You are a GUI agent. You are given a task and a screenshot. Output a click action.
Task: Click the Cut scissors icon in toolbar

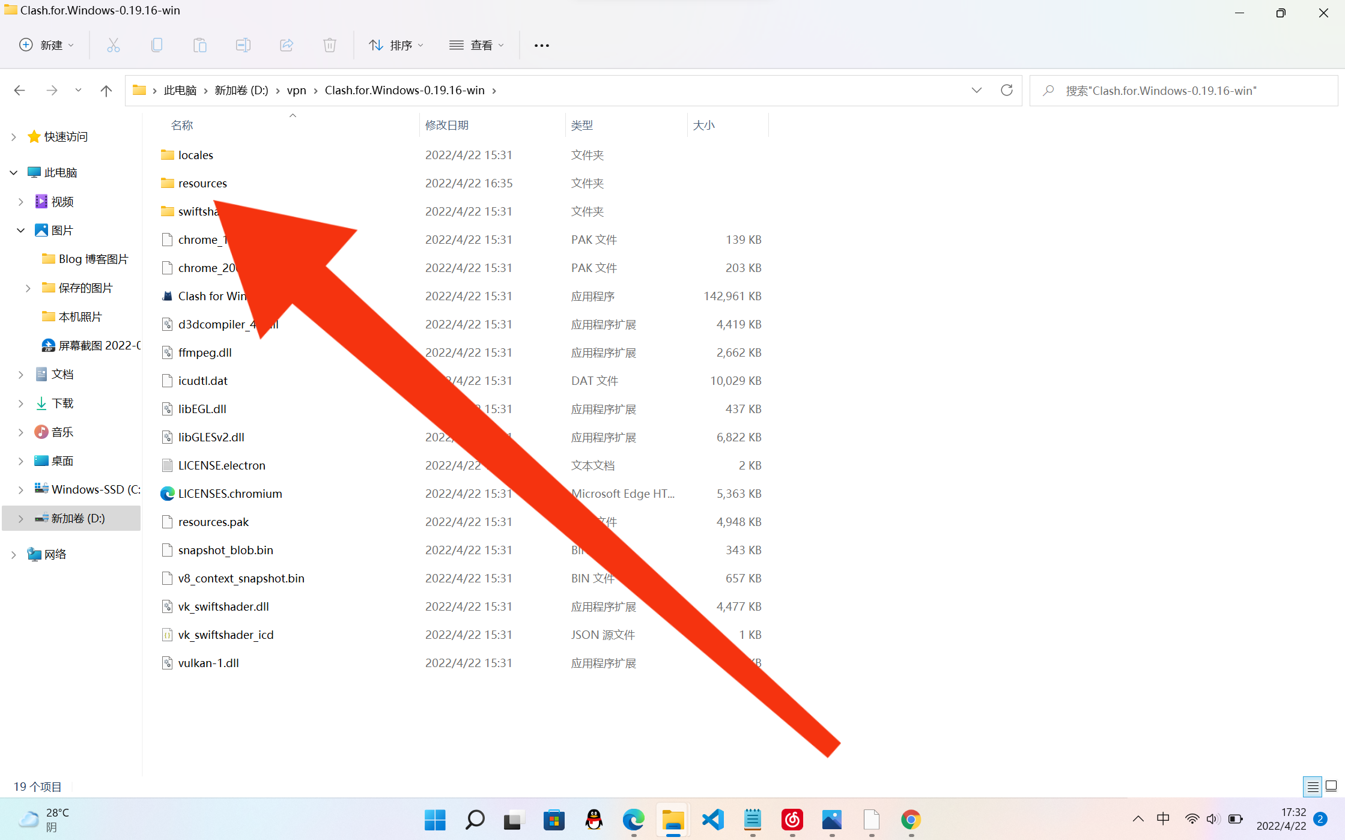pyautogui.click(x=114, y=45)
